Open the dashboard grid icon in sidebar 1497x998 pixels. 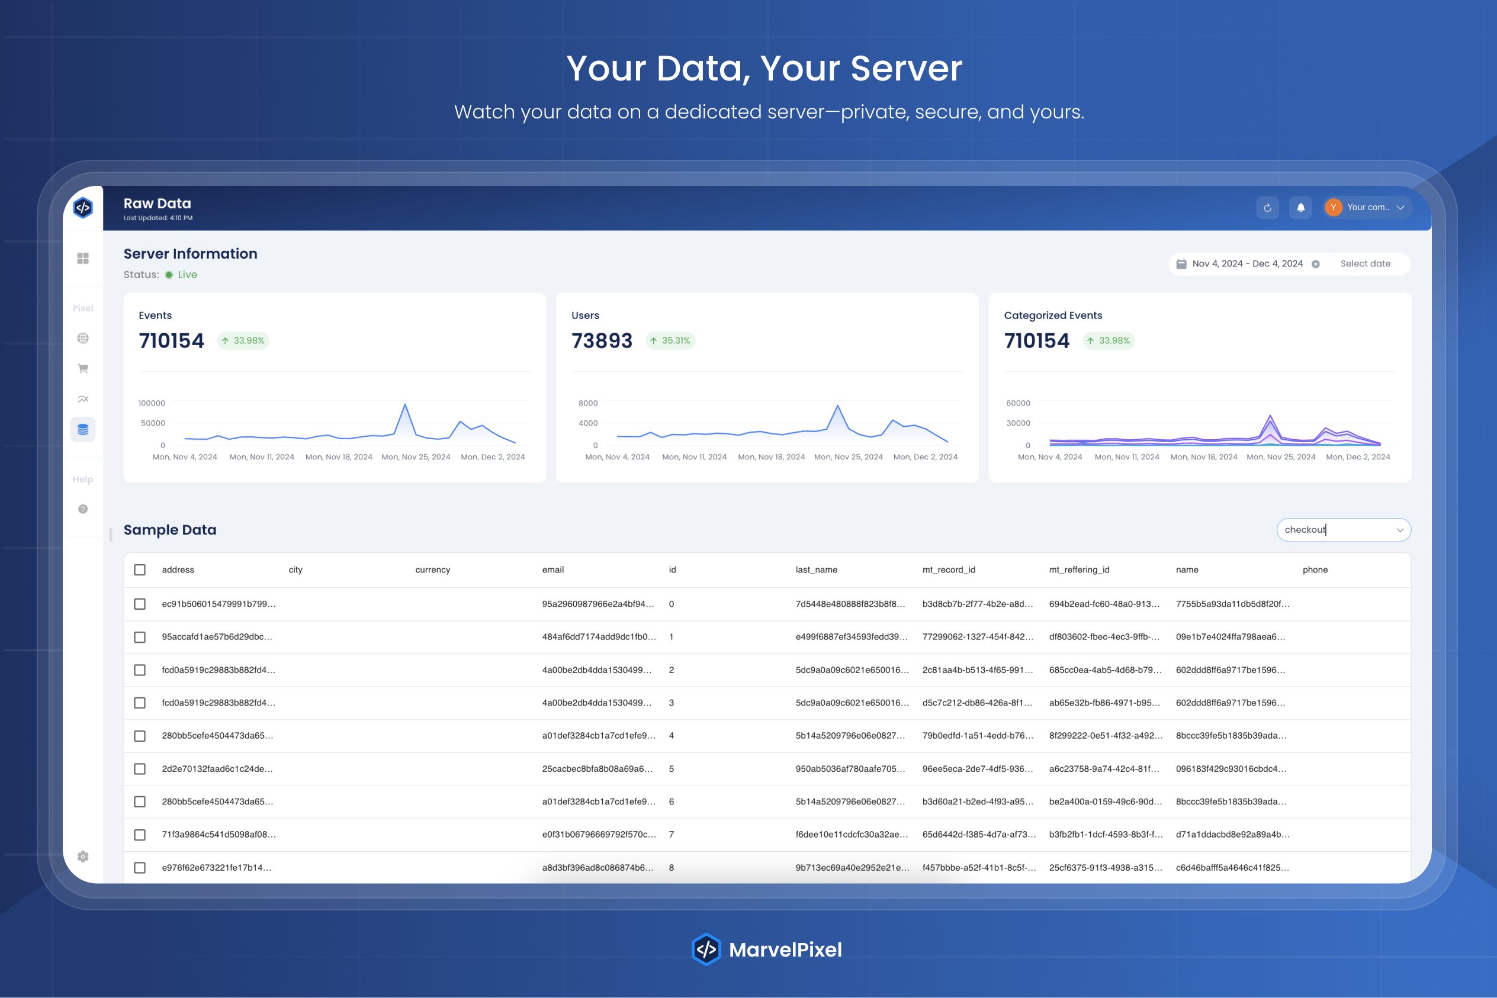[83, 259]
